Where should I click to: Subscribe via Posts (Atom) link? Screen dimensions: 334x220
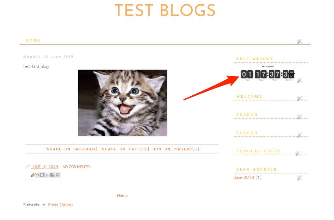(60, 205)
